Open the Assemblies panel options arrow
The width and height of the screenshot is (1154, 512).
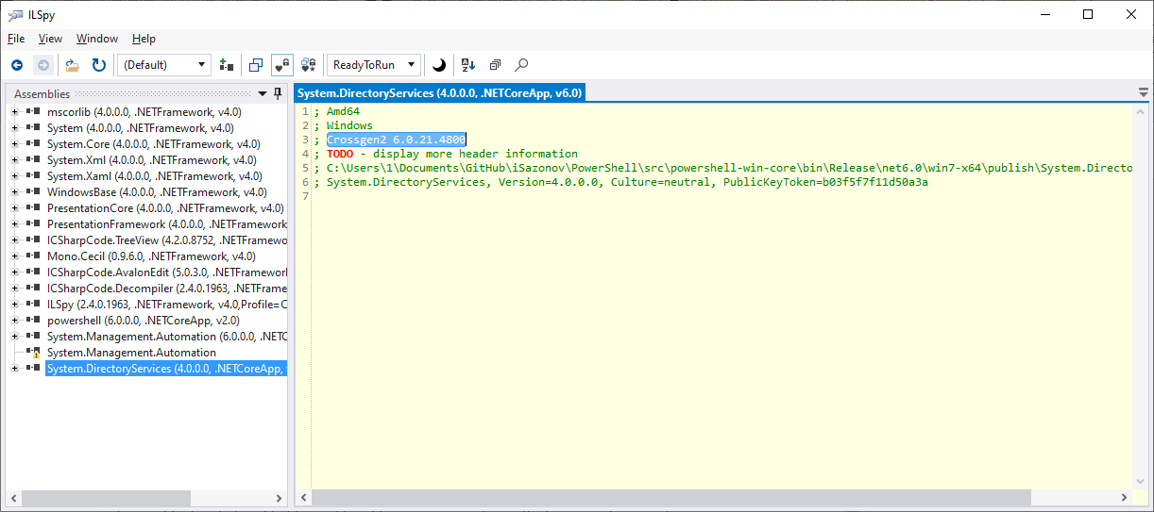263,93
